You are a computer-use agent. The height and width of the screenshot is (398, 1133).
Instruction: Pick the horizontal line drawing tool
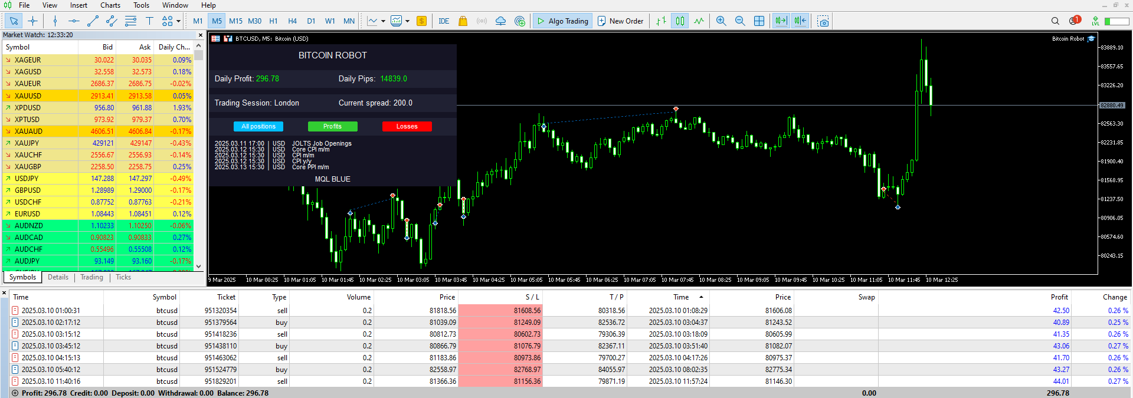tap(74, 21)
